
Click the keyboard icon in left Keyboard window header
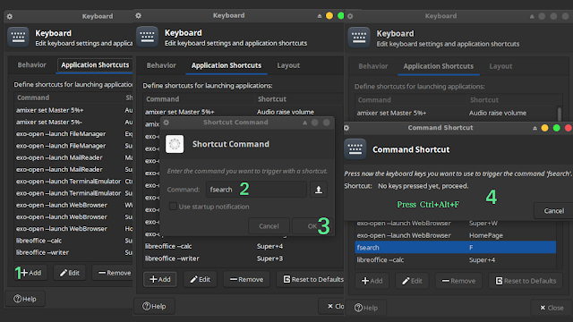tap(18, 37)
